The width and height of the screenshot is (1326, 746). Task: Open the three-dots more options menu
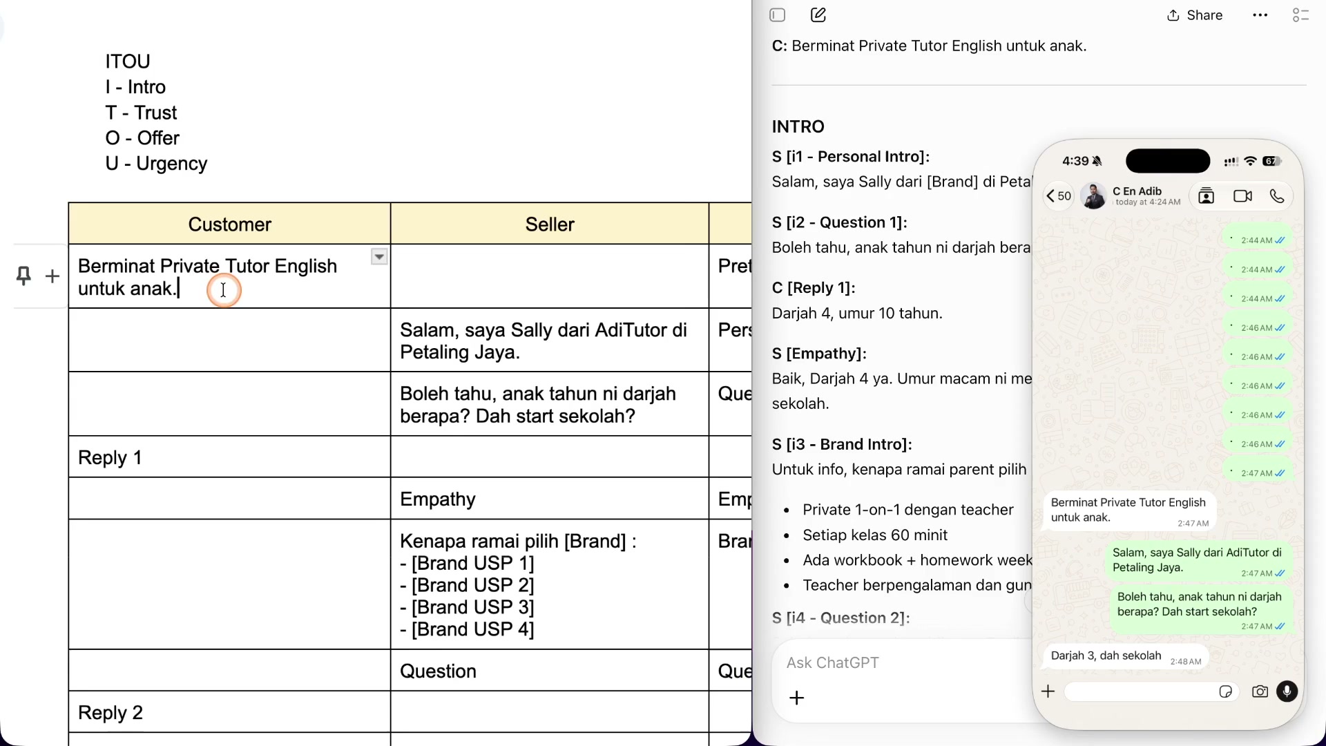click(x=1260, y=15)
